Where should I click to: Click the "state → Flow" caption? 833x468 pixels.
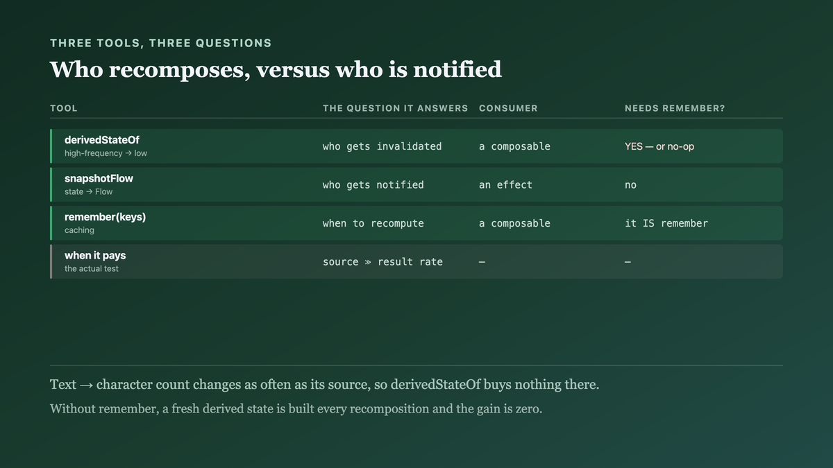click(x=88, y=191)
